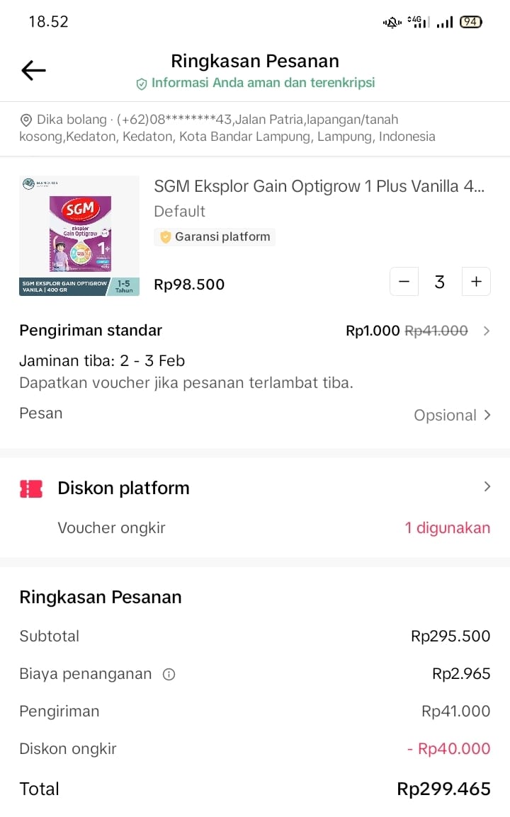This screenshot has width=510, height=817.
Task: Expand Pengiriman standar shipping options
Action: pyautogui.click(x=486, y=331)
